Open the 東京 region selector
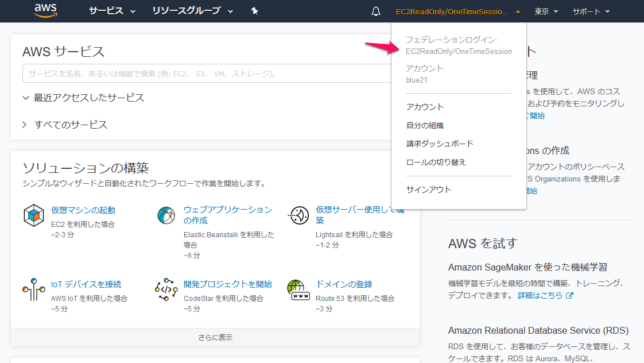644x363 pixels. pos(546,11)
